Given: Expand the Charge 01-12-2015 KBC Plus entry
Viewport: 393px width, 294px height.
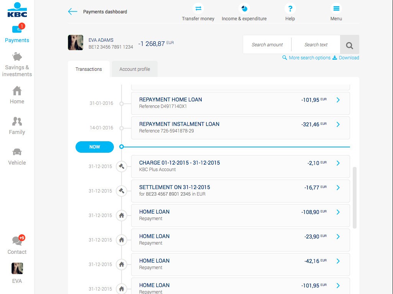Looking at the screenshot, I should point(338,163).
